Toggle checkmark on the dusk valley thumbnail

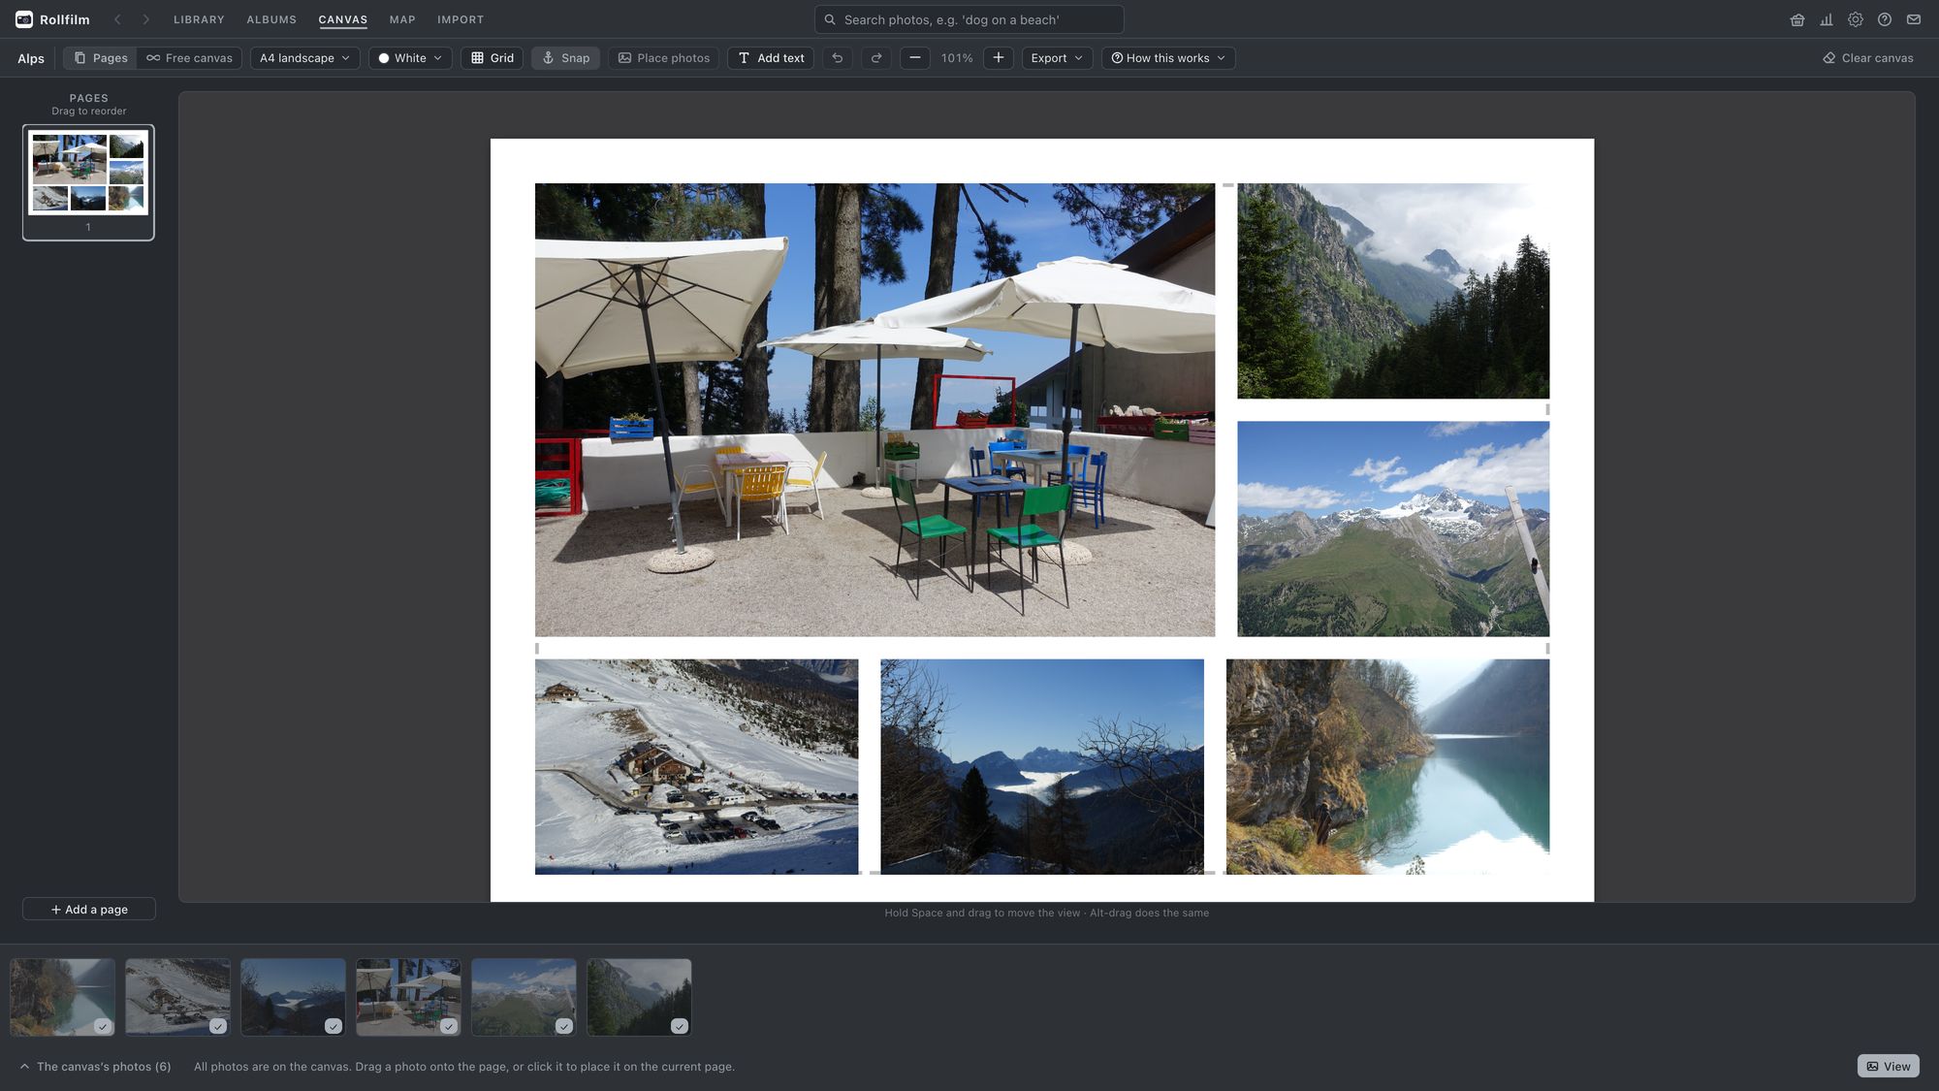334,1026
